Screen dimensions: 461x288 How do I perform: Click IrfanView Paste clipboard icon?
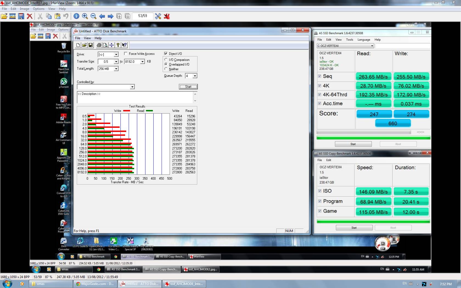[x=57, y=16]
